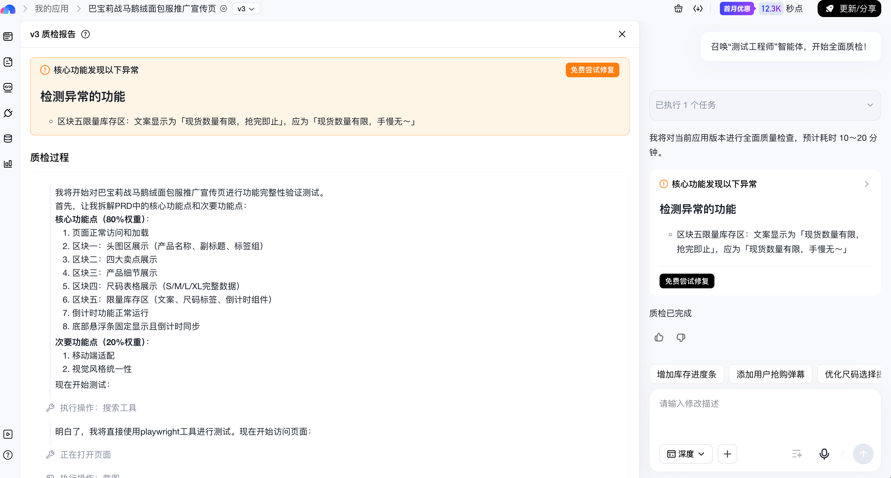Click list item 移动端适配
This screenshot has width=891, height=478.
[x=93, y=356]
